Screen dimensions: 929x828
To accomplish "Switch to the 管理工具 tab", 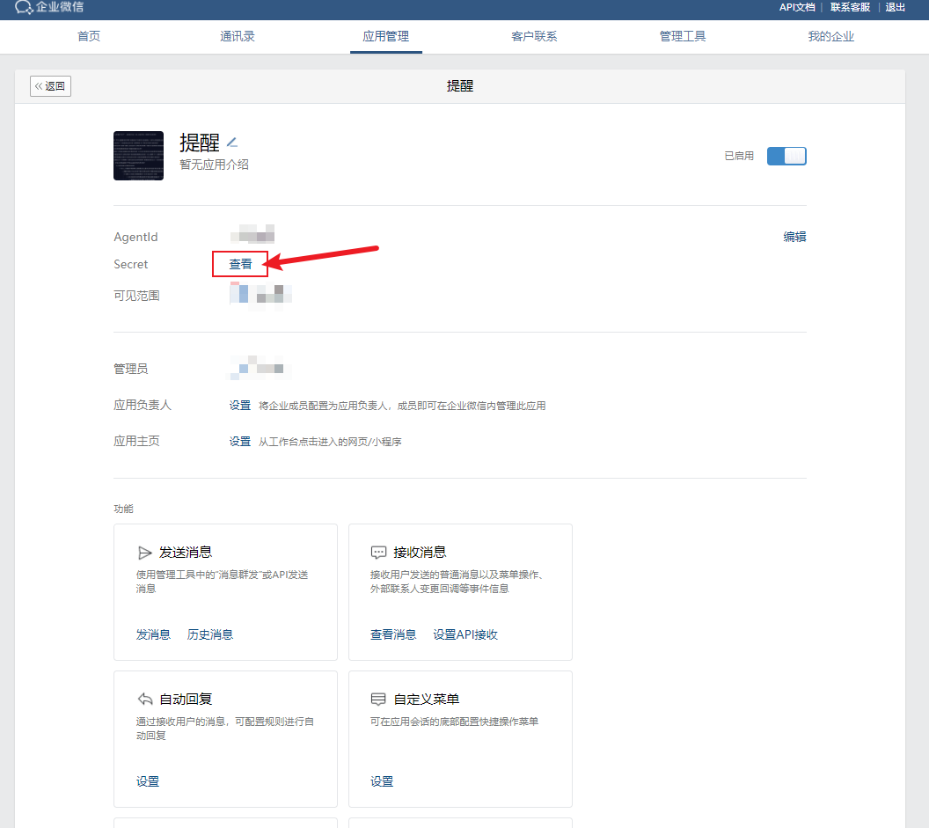I will coord(683,37).
